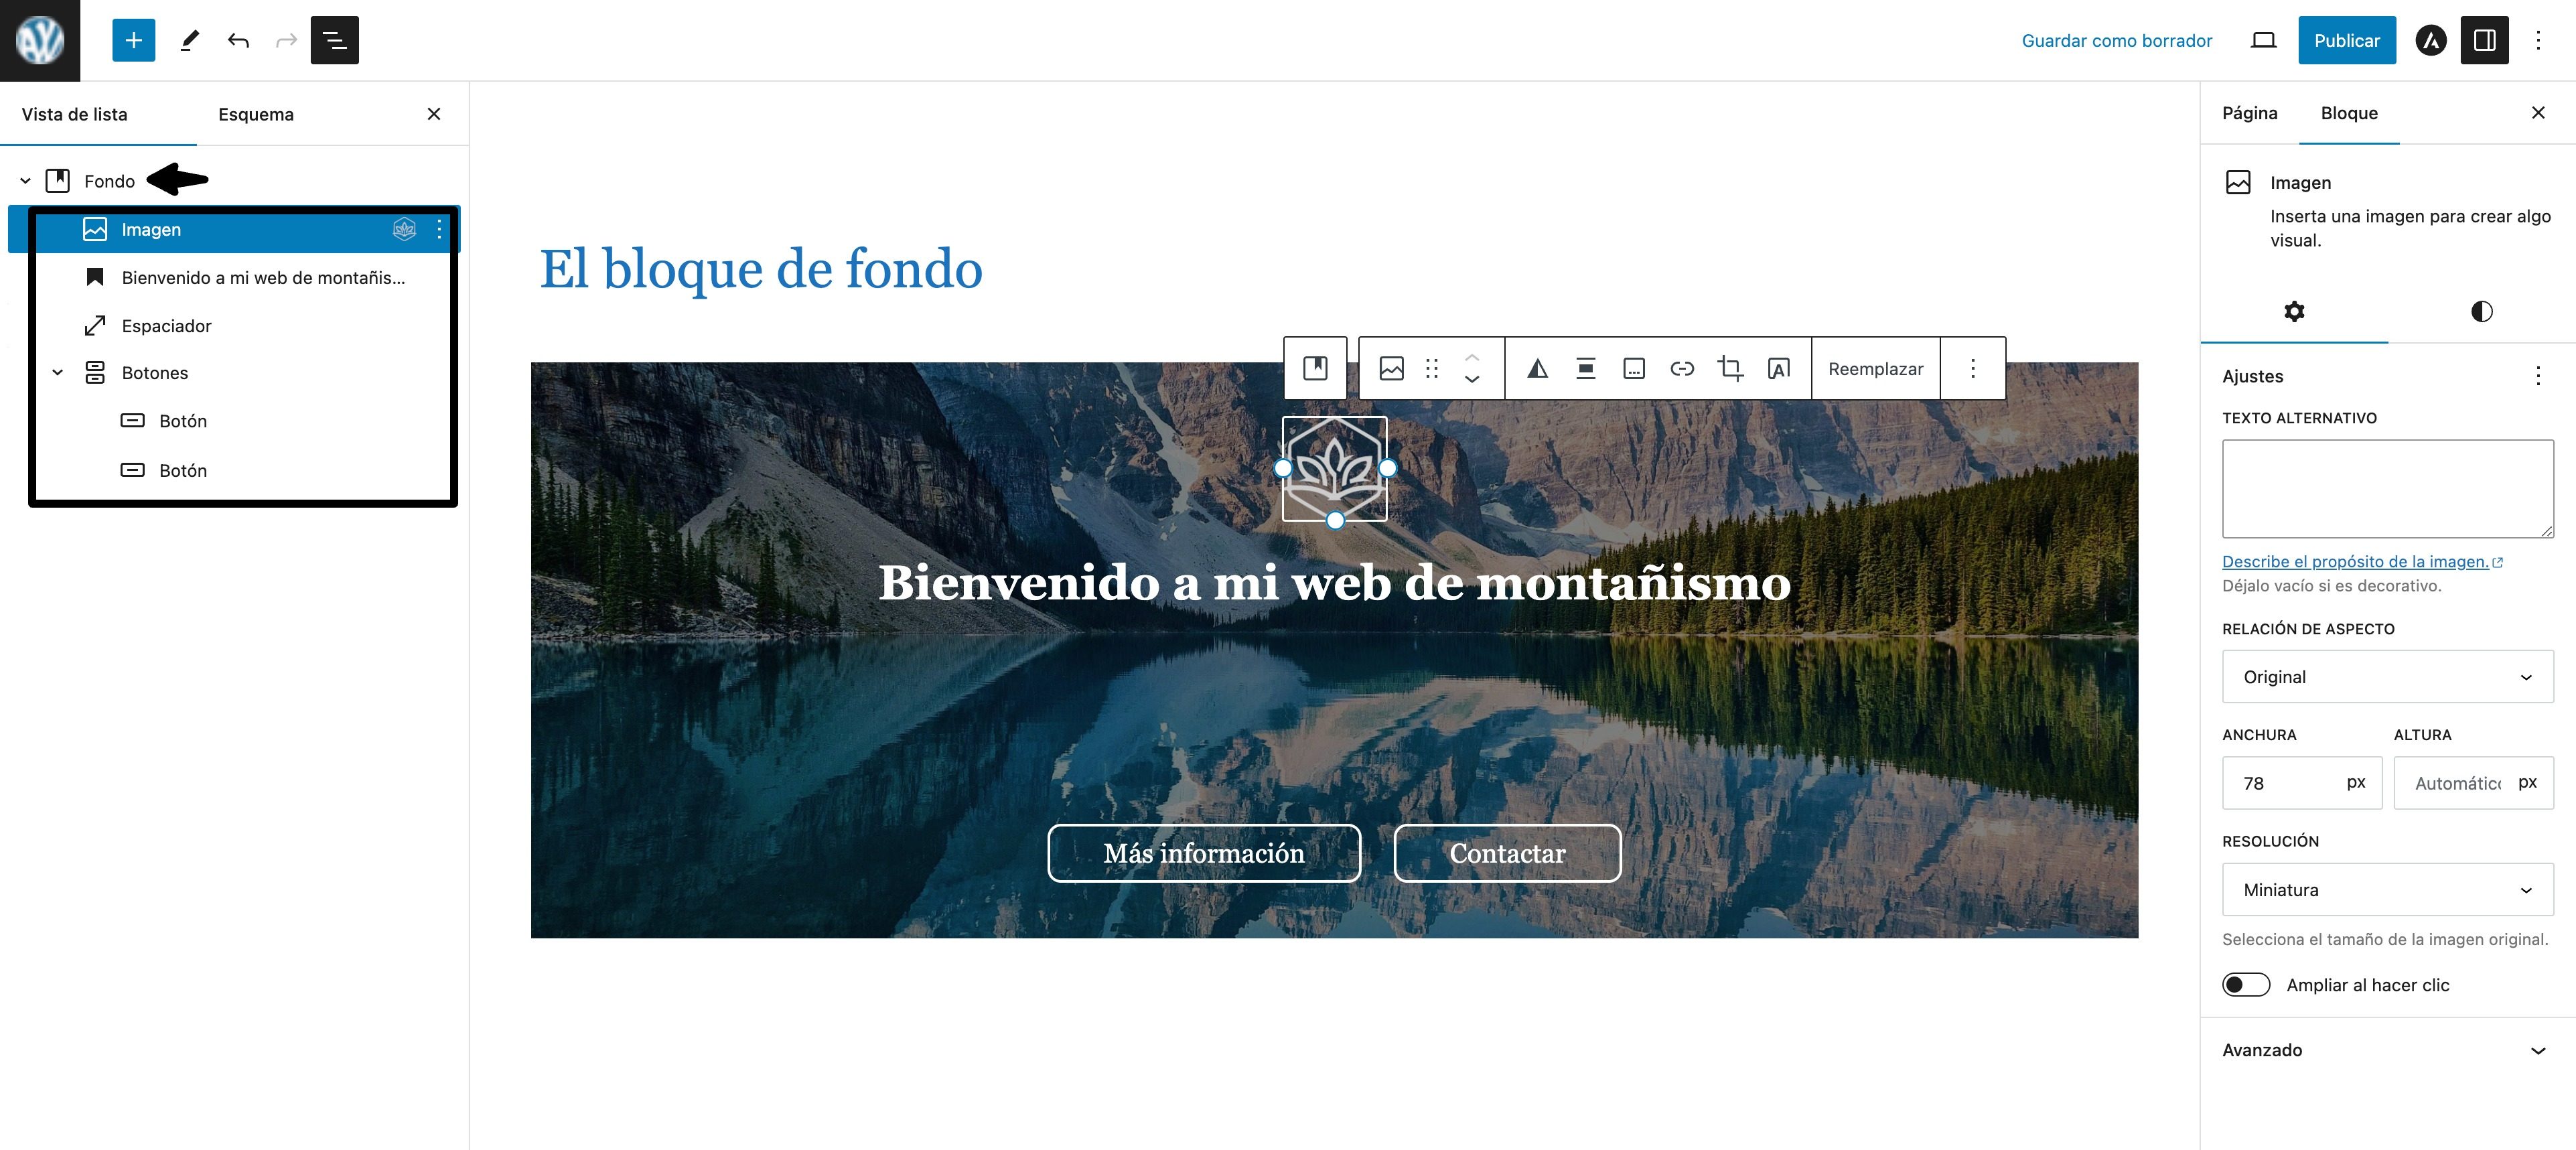Click Guardar como borrador link
Image resolution: width=2576 pixels, height=1150 pixels.
click(x=2116, y=40)
